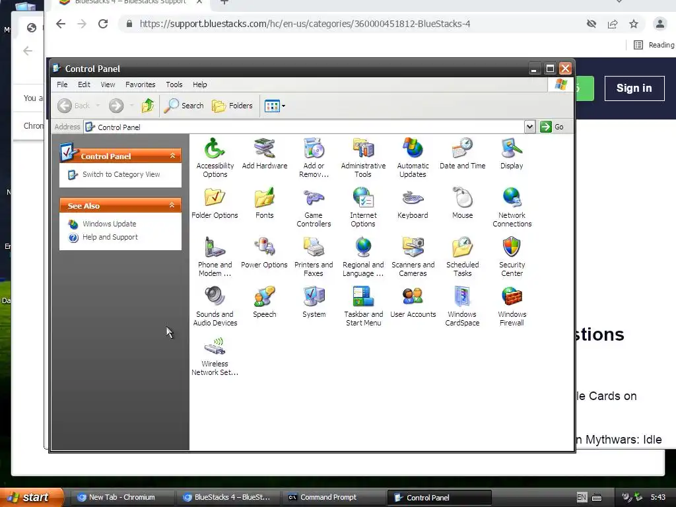
Task: Toggle the Folders pane button
Action: pos(232,106)
